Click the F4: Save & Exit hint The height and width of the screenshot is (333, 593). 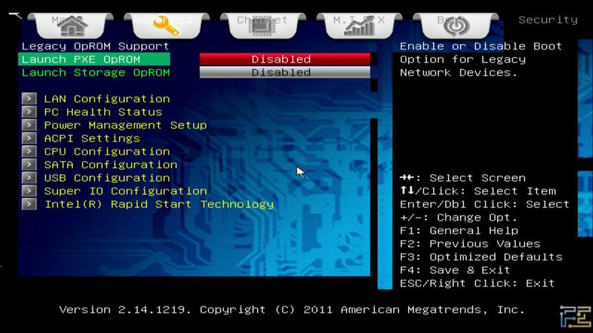pos(455,270)
